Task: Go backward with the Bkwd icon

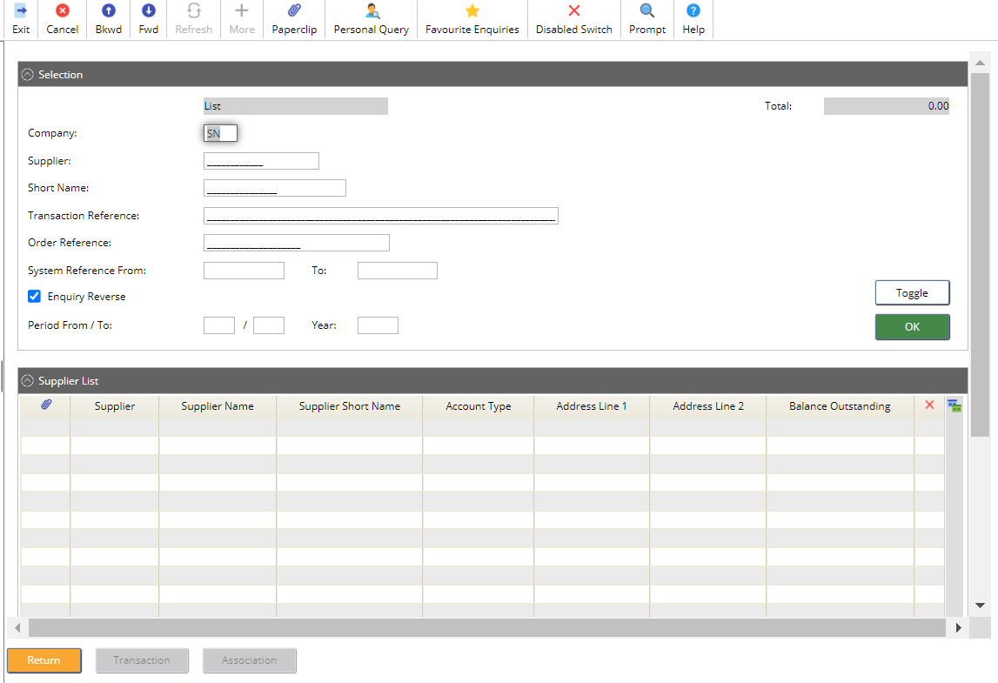Action: [x=109, y=10]
